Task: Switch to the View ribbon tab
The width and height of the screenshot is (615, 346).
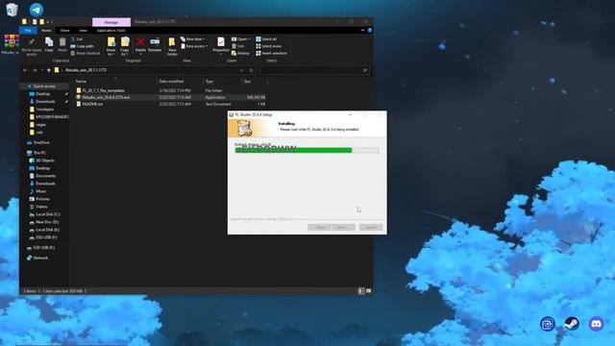Action: 83,30
